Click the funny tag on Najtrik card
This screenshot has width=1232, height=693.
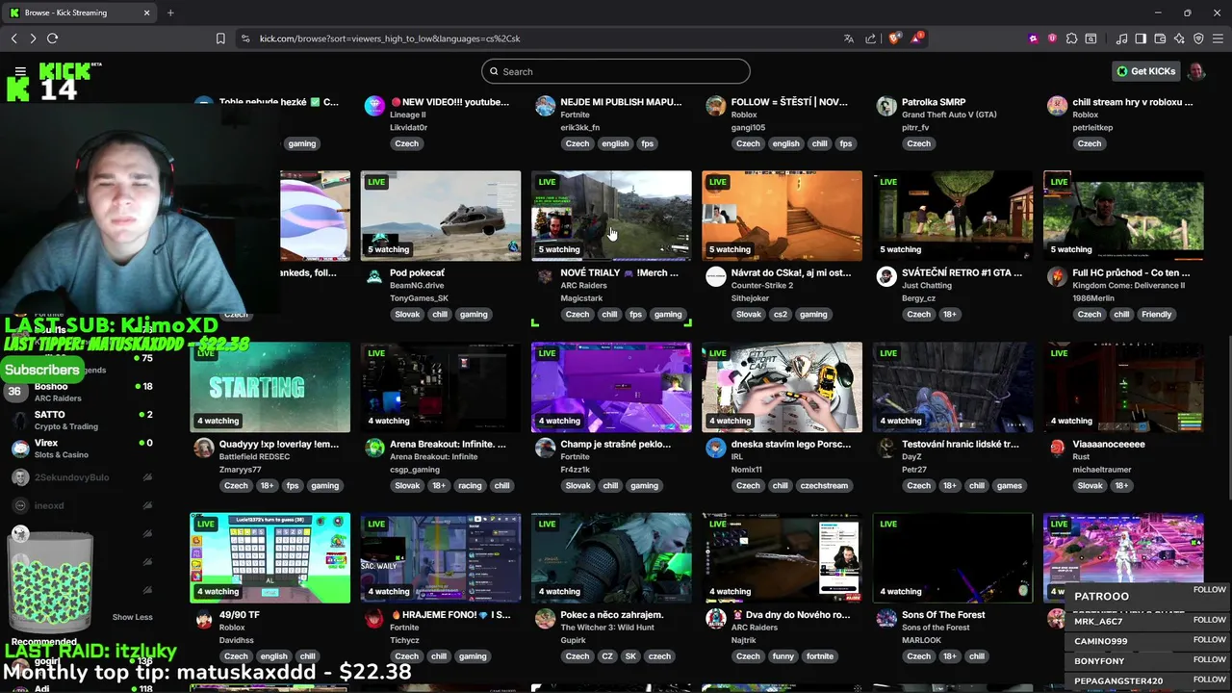[783, 656]
